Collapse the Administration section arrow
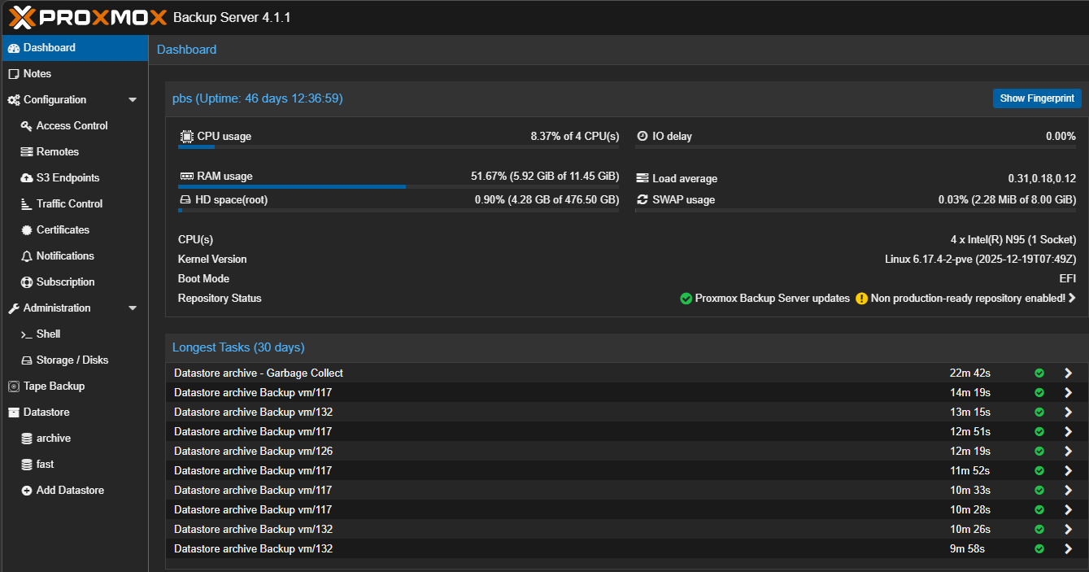The image size is (1089, 572). pos(133,308)
